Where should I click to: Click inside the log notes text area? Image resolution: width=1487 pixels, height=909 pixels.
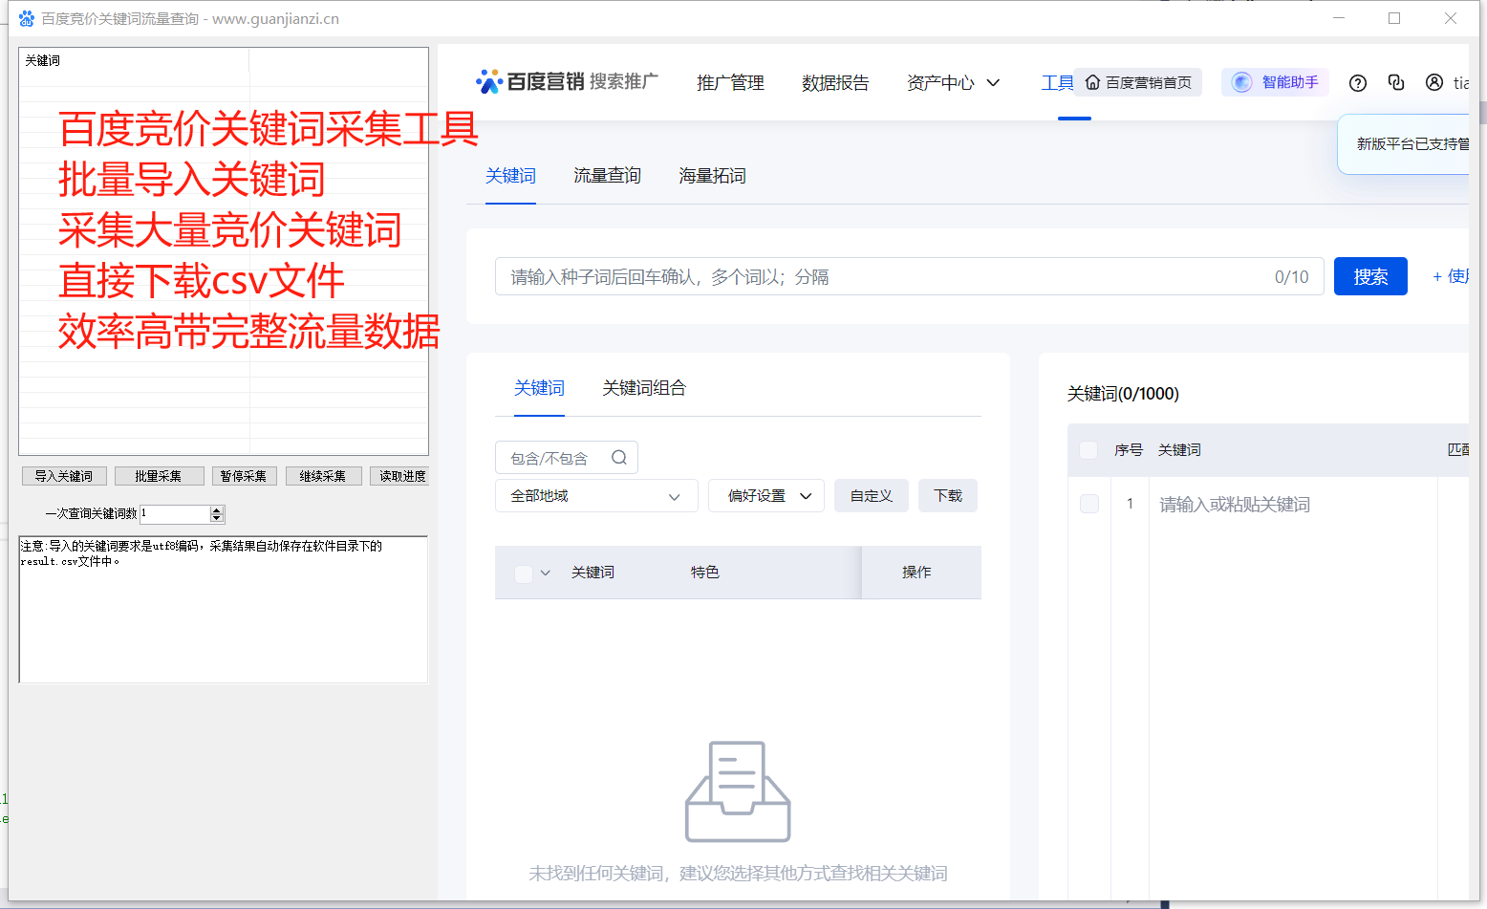coord(223,610)
